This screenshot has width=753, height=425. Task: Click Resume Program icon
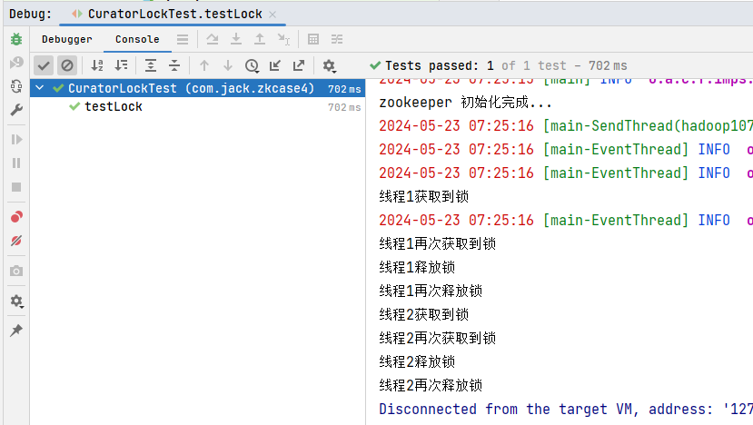pos(16,139)
